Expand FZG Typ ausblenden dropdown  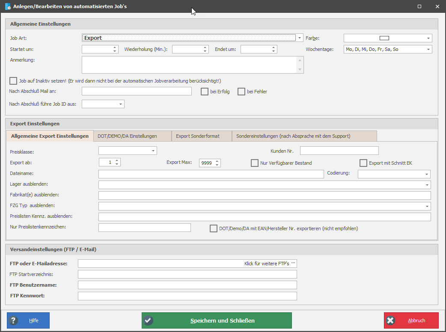427,206
